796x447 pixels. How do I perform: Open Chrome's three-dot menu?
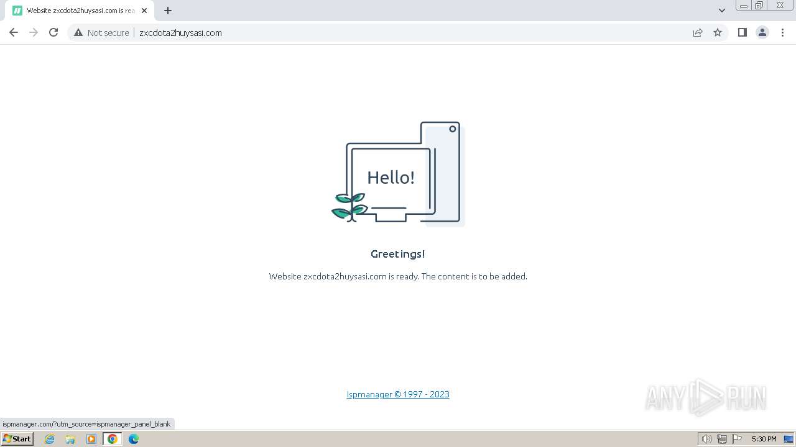pos(782,32)
